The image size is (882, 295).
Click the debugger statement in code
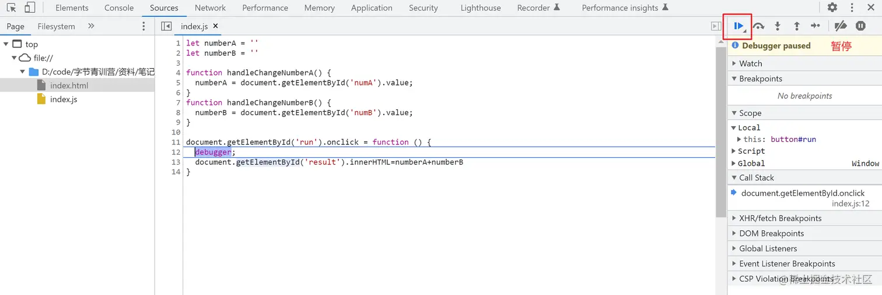(213, 152)
